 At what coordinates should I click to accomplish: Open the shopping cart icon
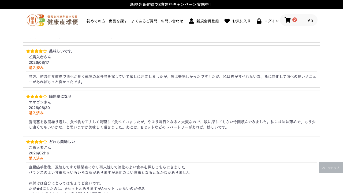[288, 20]
